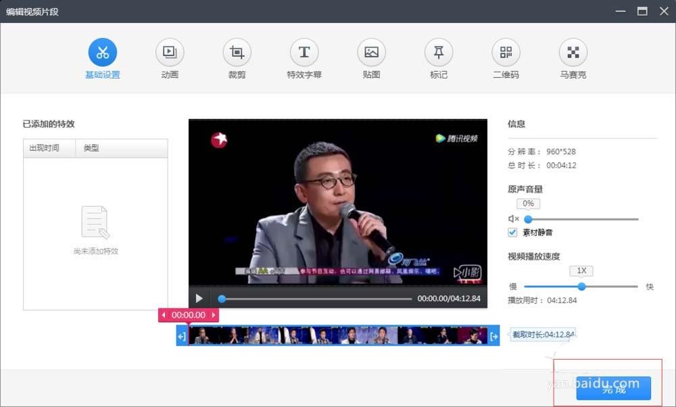Toggle the left trim bracket on timeline
The height and width of the screenshot is (407, 676).
pos(181,337)
